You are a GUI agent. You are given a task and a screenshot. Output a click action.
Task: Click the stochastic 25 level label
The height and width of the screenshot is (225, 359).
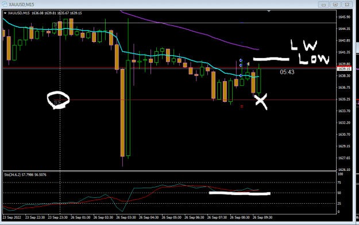tap(339, 204)
